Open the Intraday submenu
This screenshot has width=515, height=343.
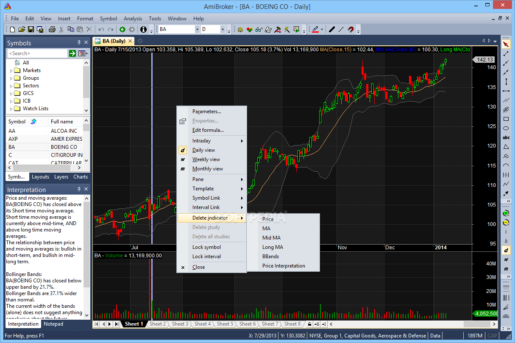(212, 141)
